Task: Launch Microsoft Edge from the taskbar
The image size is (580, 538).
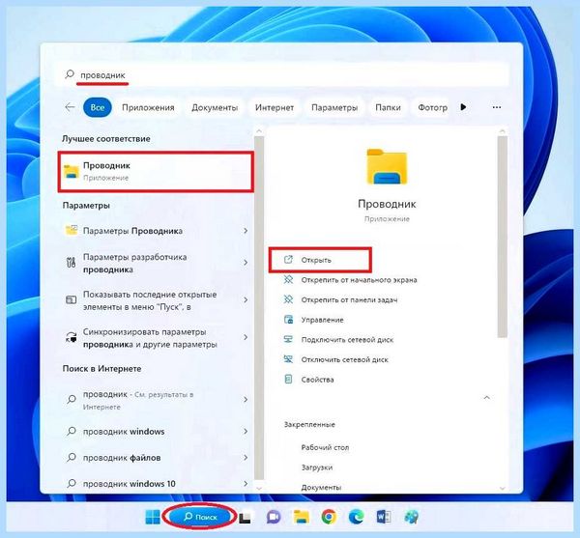Action: [x=356, y=517]
